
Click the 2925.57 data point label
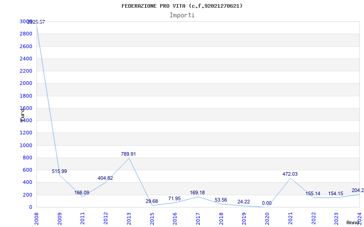(x=36, y=22)
